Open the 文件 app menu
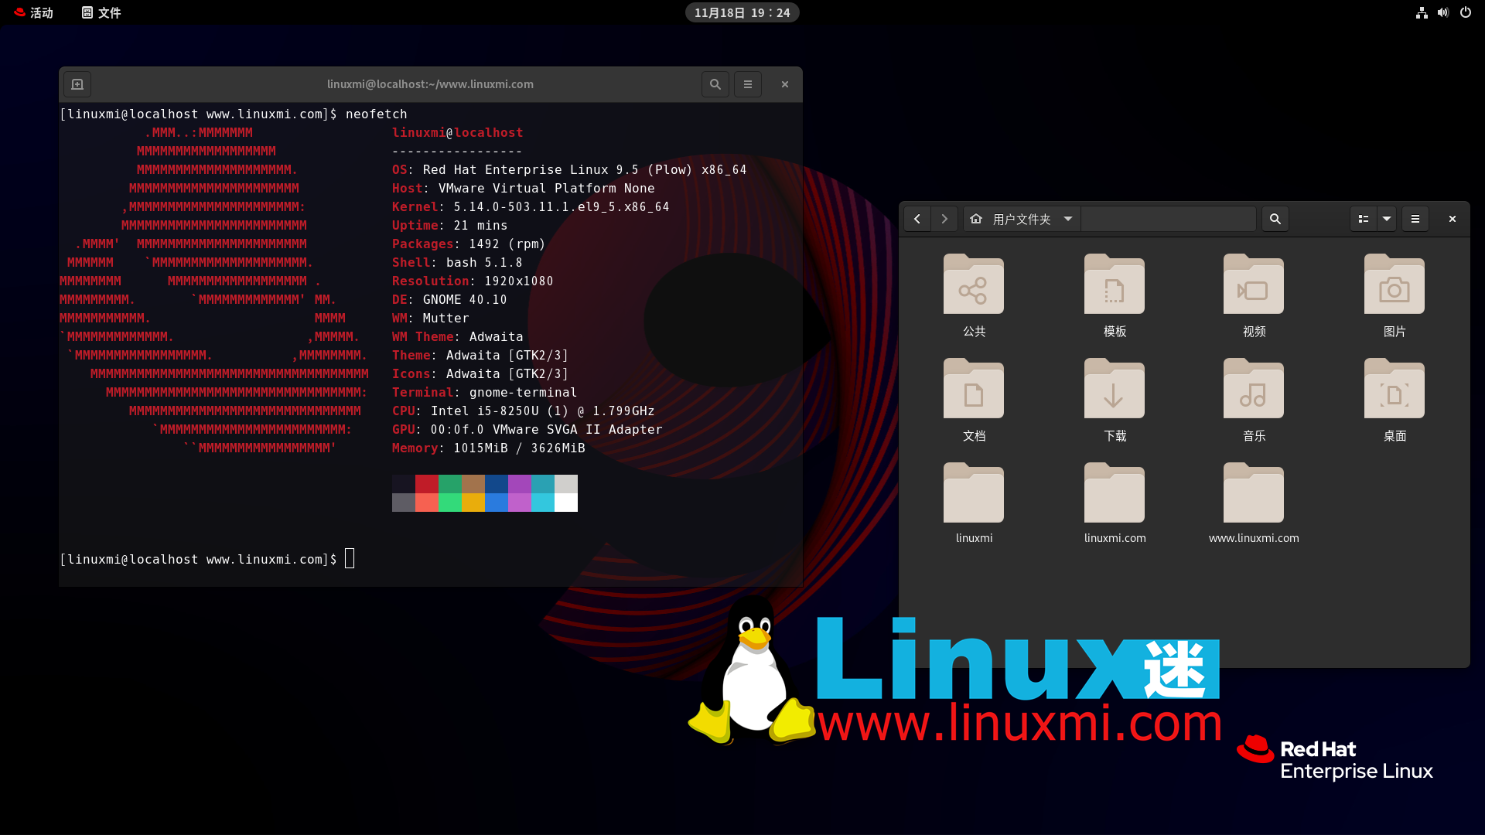The width and height of the screenshot is (1485, 835). (101, 12)
